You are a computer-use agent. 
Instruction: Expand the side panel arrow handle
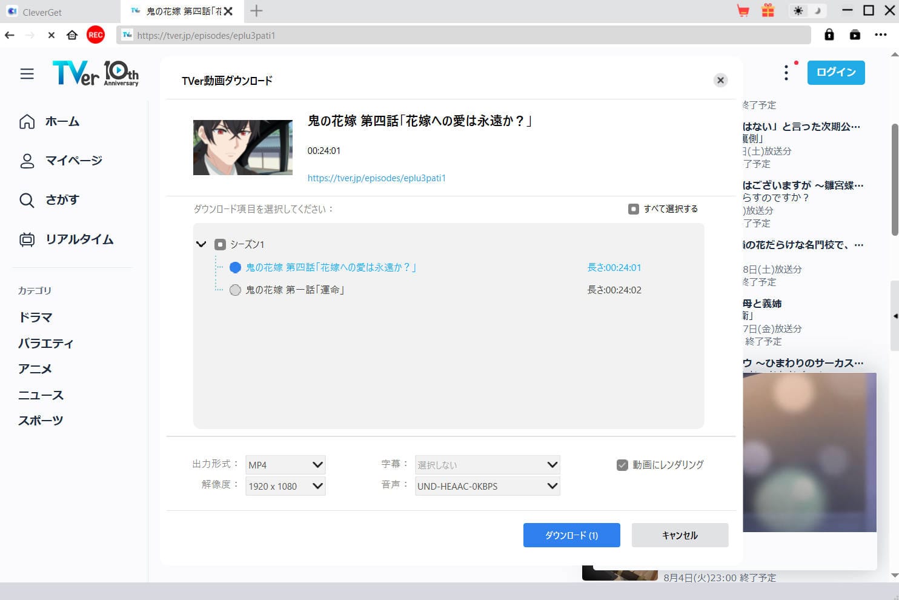coord(895,316)
